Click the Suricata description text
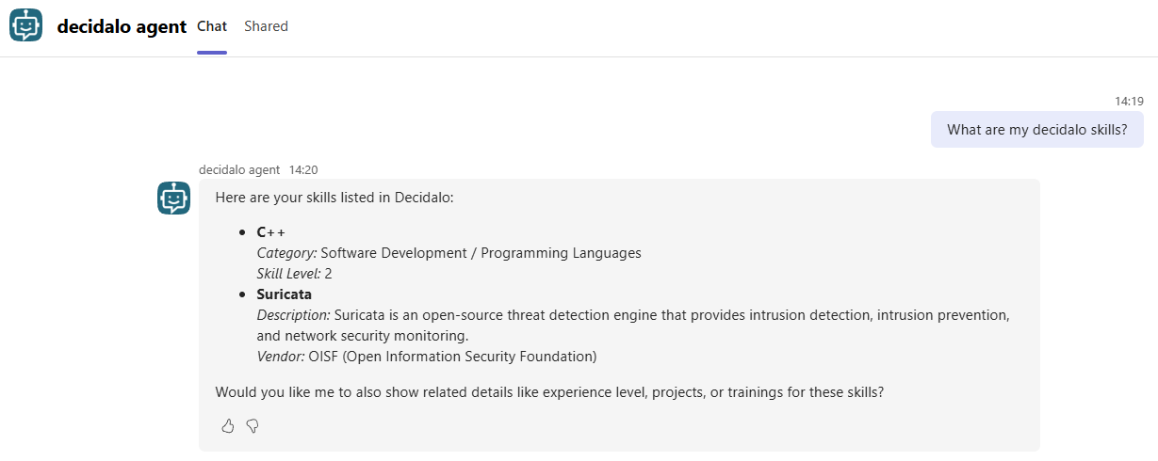The height and width of the screenshot is (461, 1158). (x=633, y=326)
